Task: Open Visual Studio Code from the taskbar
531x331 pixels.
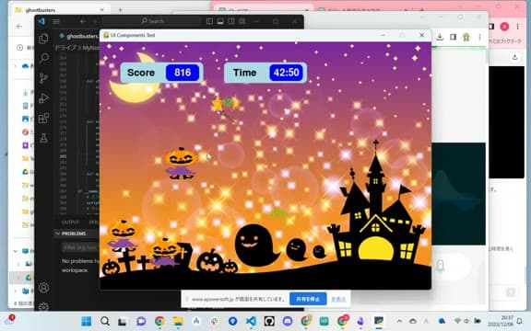Action: [251, 321]
